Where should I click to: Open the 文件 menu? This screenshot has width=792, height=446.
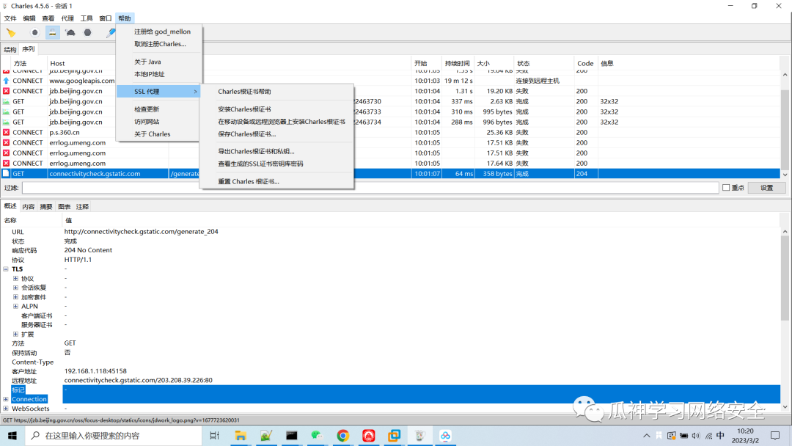[x=10, y=18]
